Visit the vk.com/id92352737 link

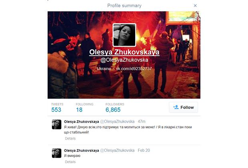134,69
